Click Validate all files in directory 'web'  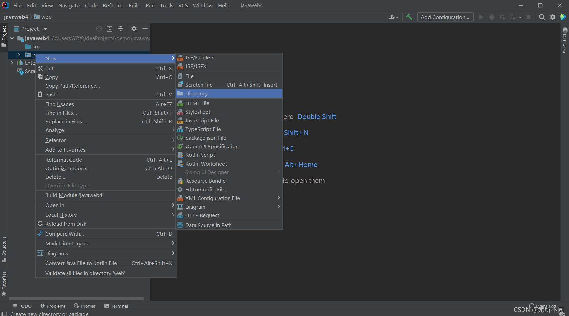coord(106,273)
